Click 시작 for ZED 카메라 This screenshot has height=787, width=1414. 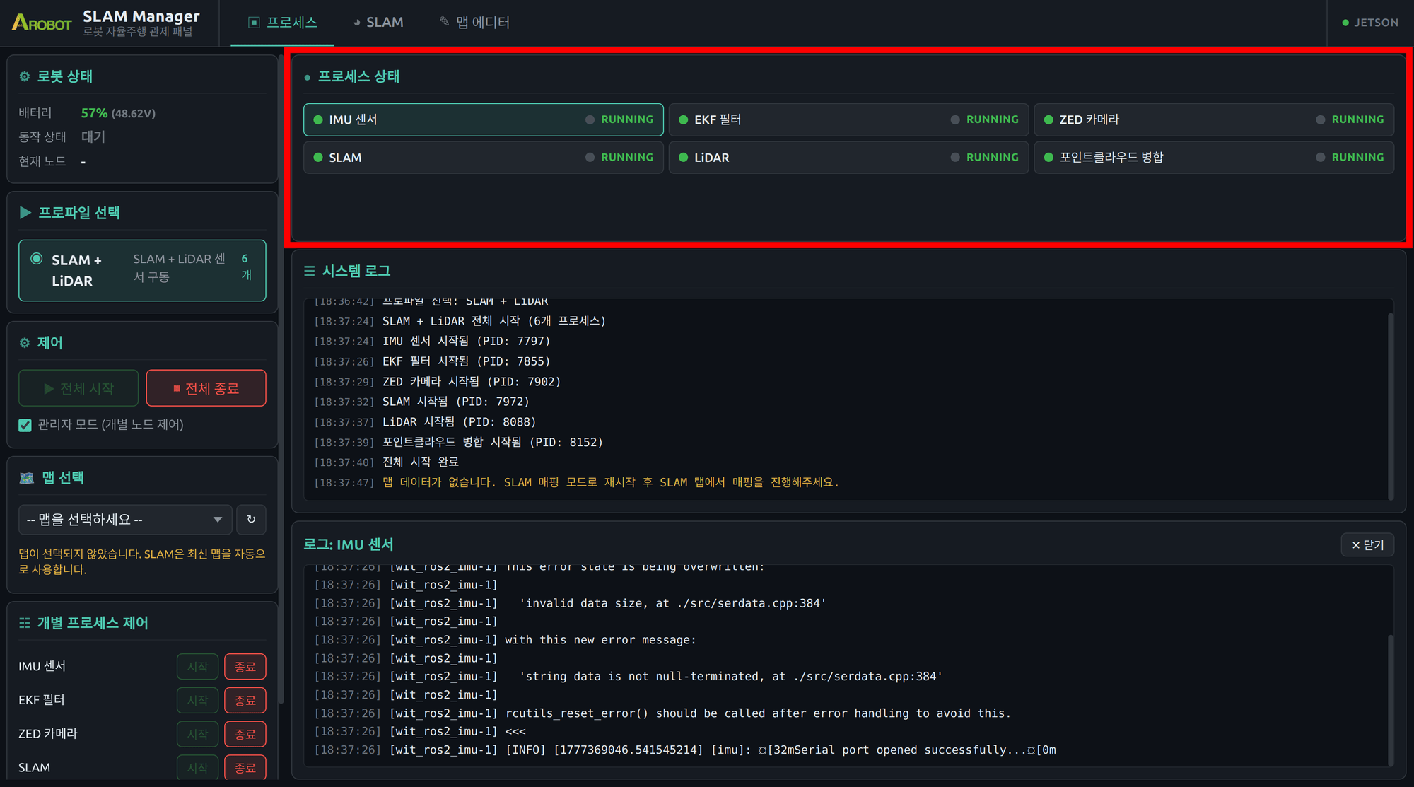tap(197, 735)
